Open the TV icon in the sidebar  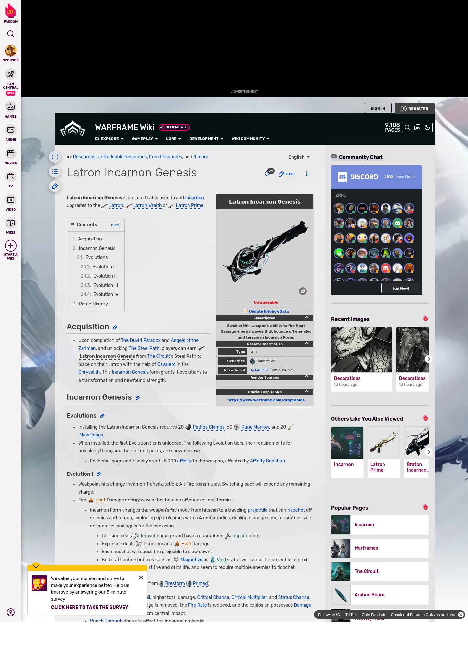(11, 176)
